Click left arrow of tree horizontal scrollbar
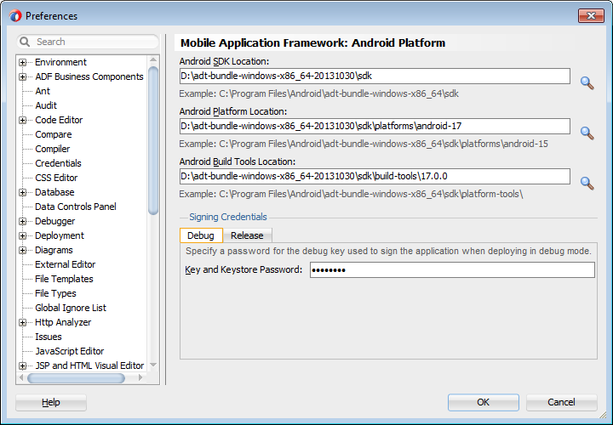 [x=21, y=377]
